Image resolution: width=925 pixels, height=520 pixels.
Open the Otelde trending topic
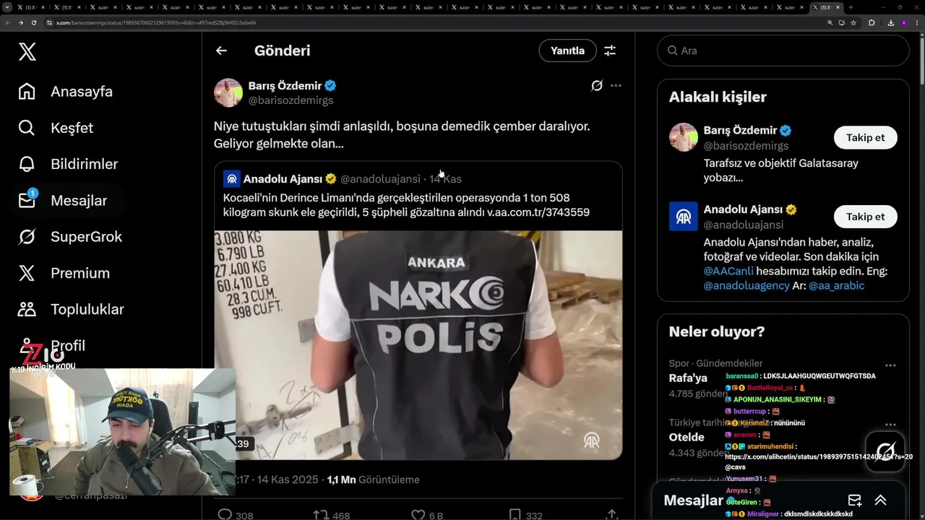687,437
